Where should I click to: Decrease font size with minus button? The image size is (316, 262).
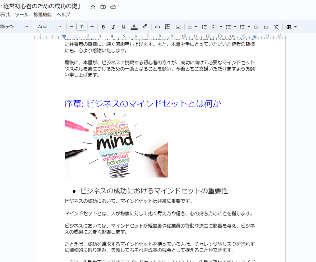click(x=72, y=27)
